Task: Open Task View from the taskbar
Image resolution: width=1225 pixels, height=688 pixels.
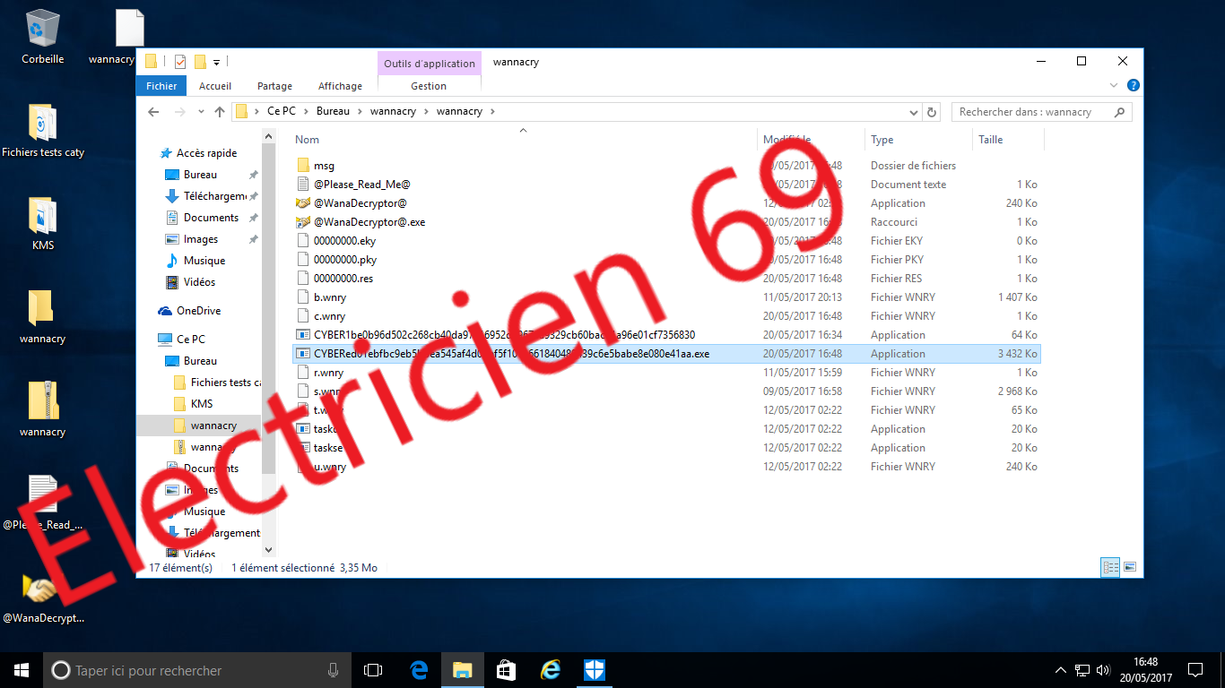Action: [373, 670]
